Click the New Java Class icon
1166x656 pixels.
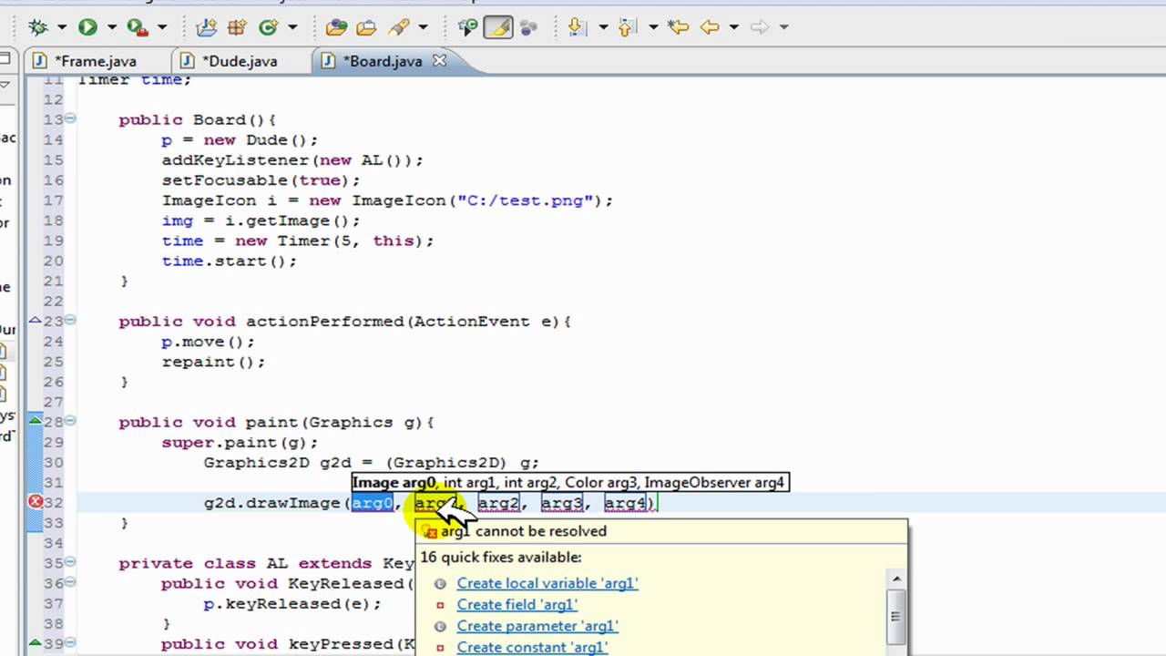click(x=268, y=27)
